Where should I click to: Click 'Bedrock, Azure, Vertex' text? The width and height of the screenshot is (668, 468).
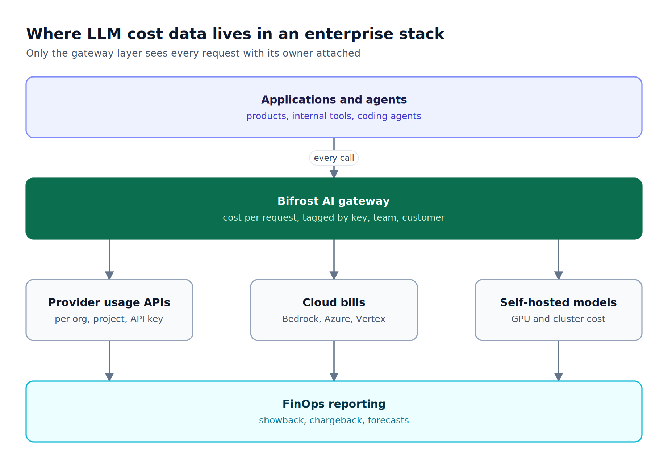pyautogui.click(x=334, y=319)
